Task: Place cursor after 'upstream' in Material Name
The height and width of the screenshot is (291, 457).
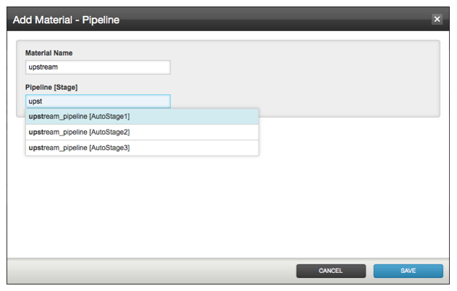Action: coord(59,67)
